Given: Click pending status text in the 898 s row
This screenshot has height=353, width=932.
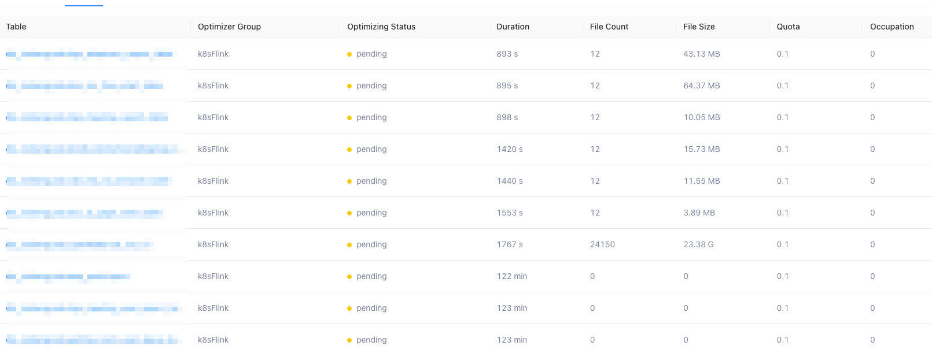Looking at the screenshot, I should coord(371,117).
